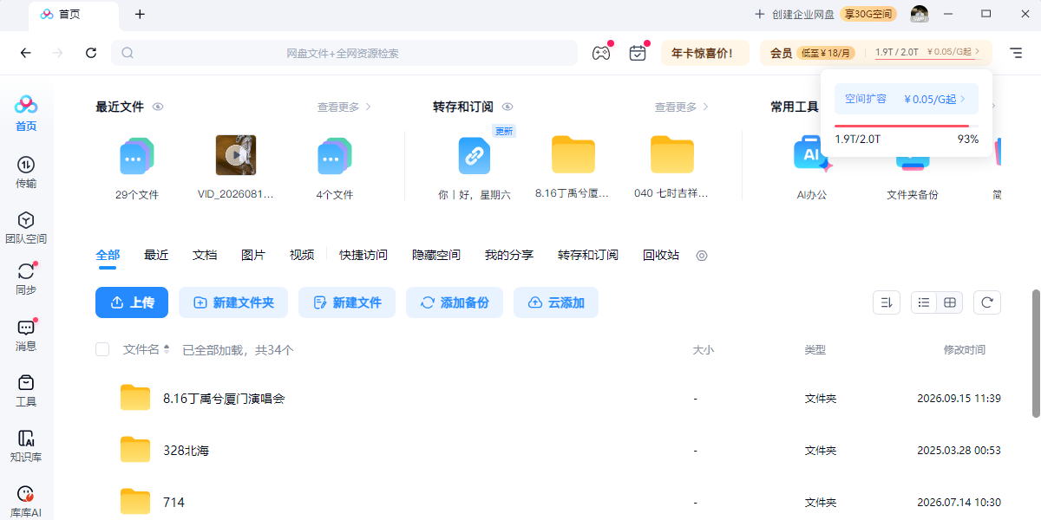Open the 328北海 folder row

[548, 451]
